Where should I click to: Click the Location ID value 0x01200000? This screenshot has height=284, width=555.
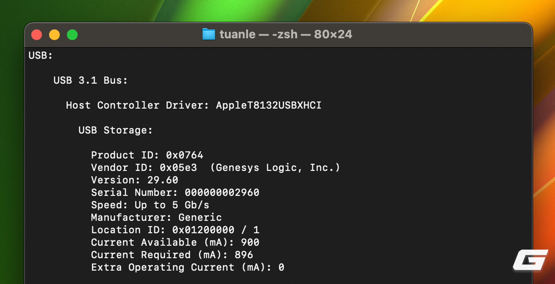click(x=203, y=230)
